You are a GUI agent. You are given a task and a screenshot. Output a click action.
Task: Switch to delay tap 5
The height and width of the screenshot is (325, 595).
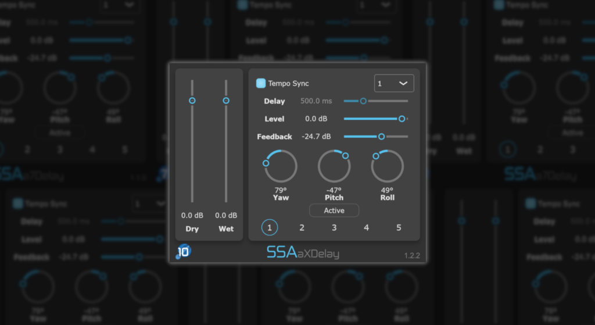[x=399, y=228]
